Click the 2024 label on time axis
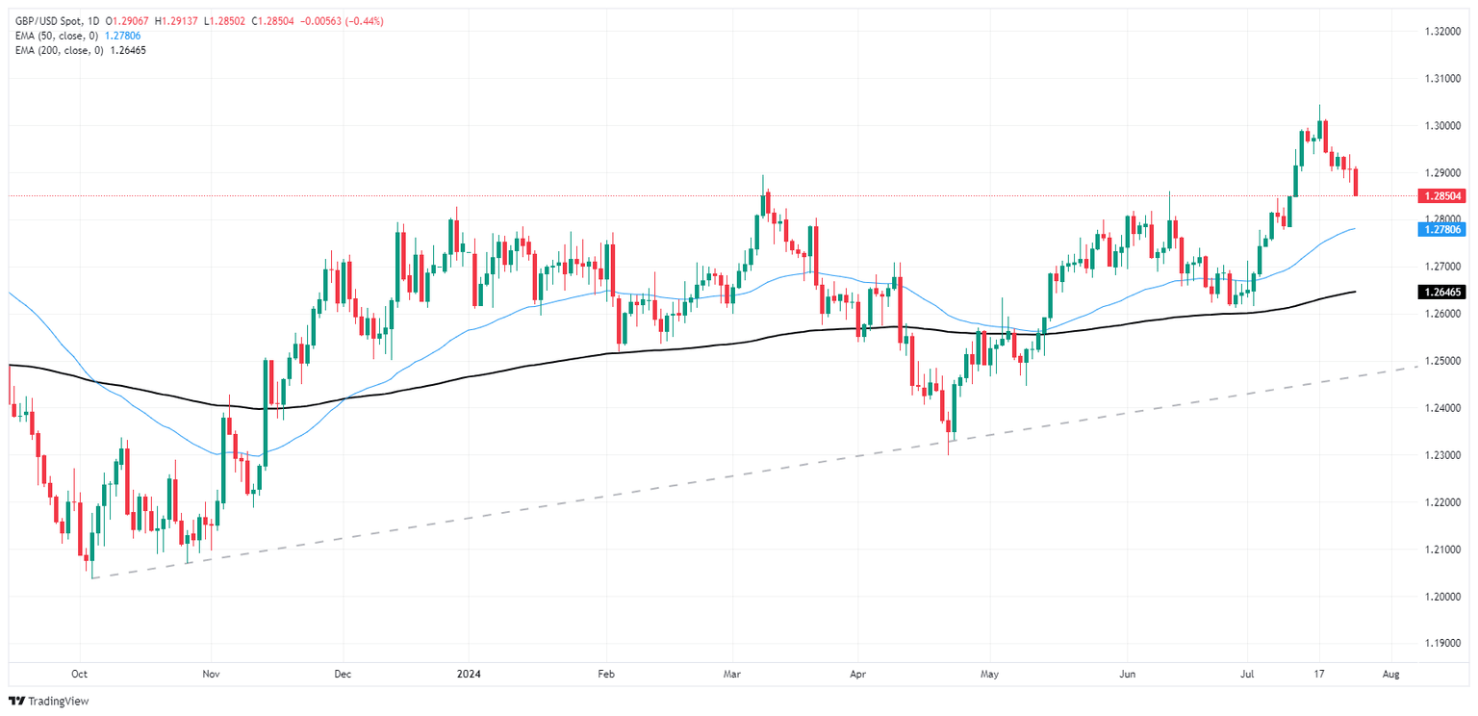This screenshot has height=716, width=1478. coord(467,675)
